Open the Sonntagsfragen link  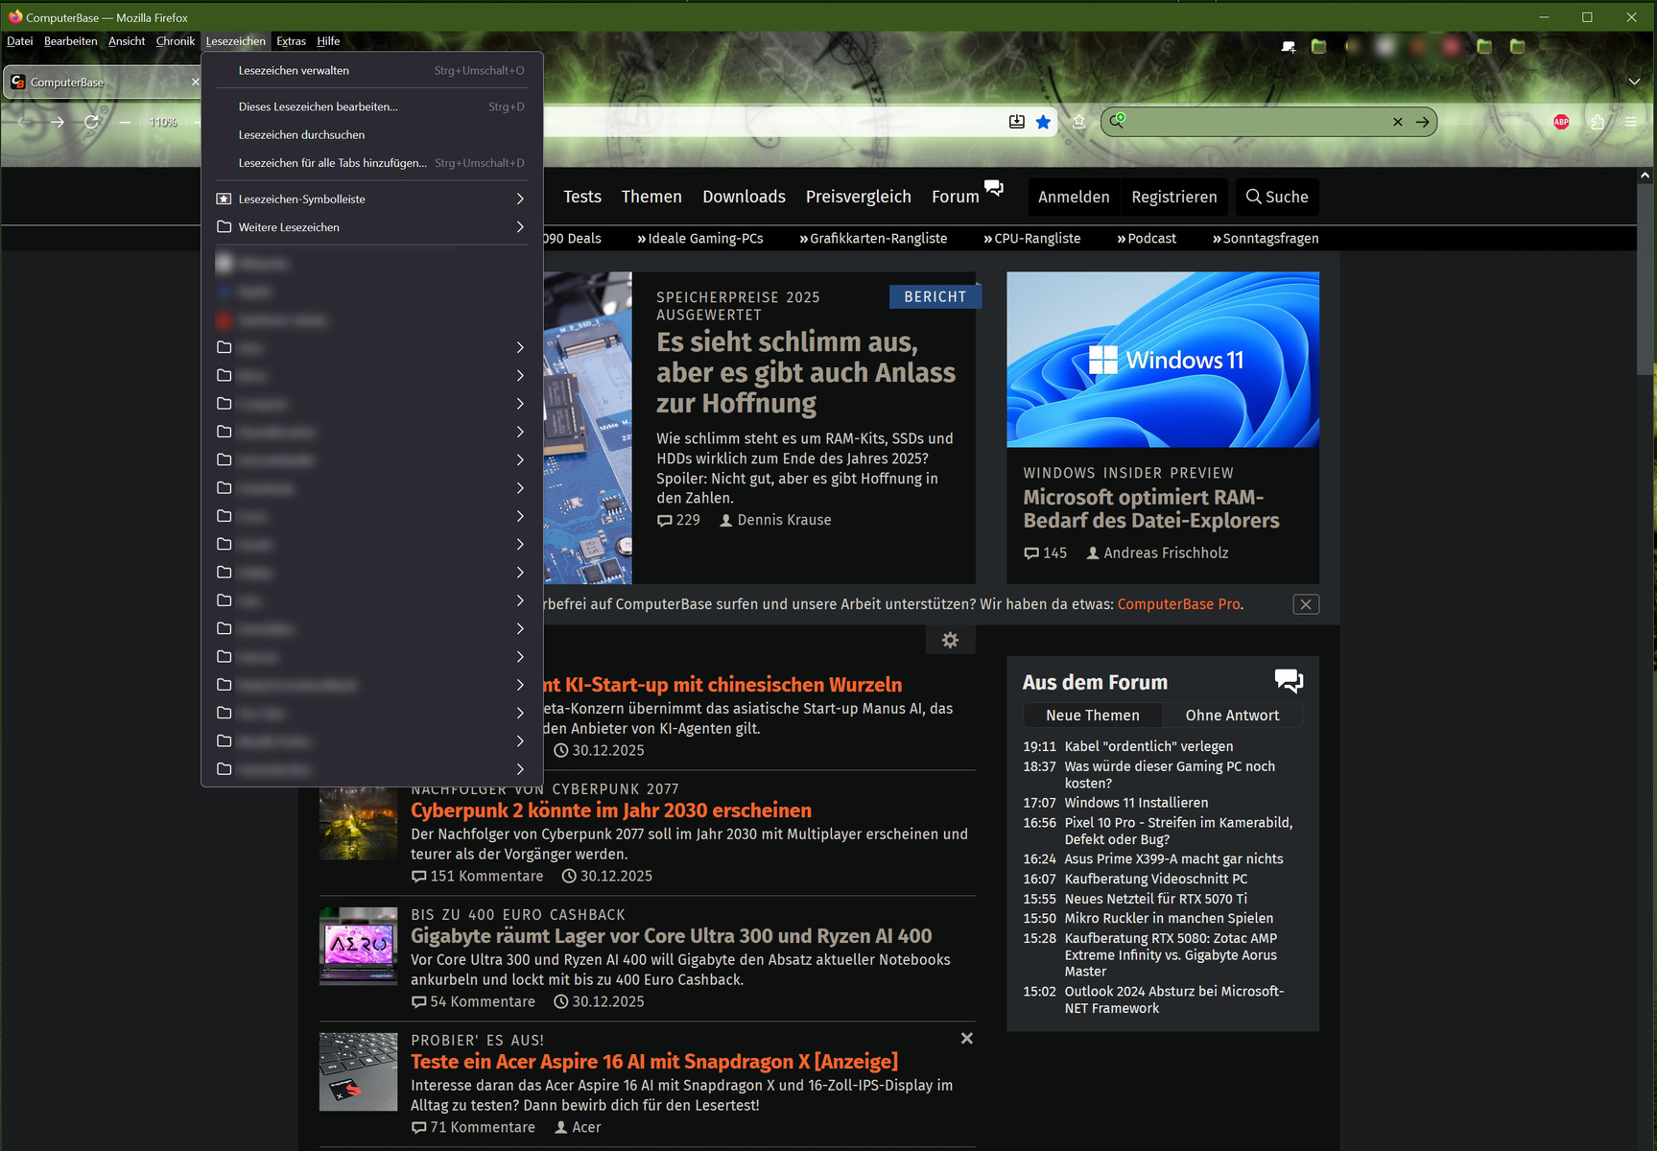(1266, 238)
